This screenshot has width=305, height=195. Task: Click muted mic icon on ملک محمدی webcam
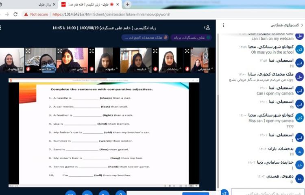point(28,69)
